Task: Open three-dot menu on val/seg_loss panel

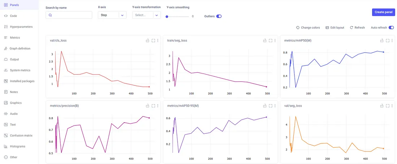Action: click(x=392, y=106)
